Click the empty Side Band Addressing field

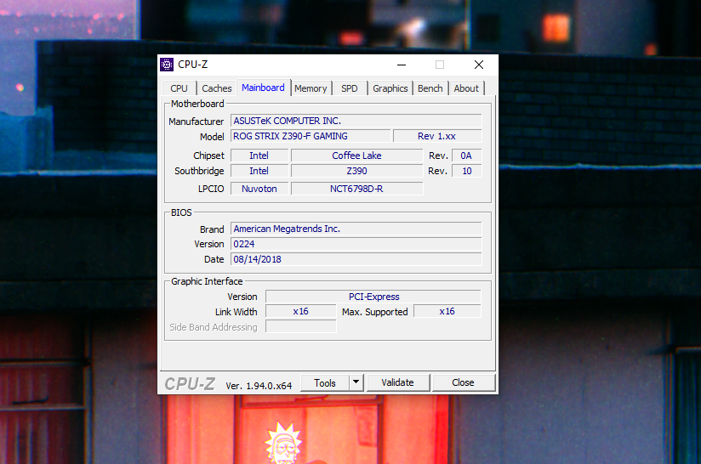coord(301,326)
